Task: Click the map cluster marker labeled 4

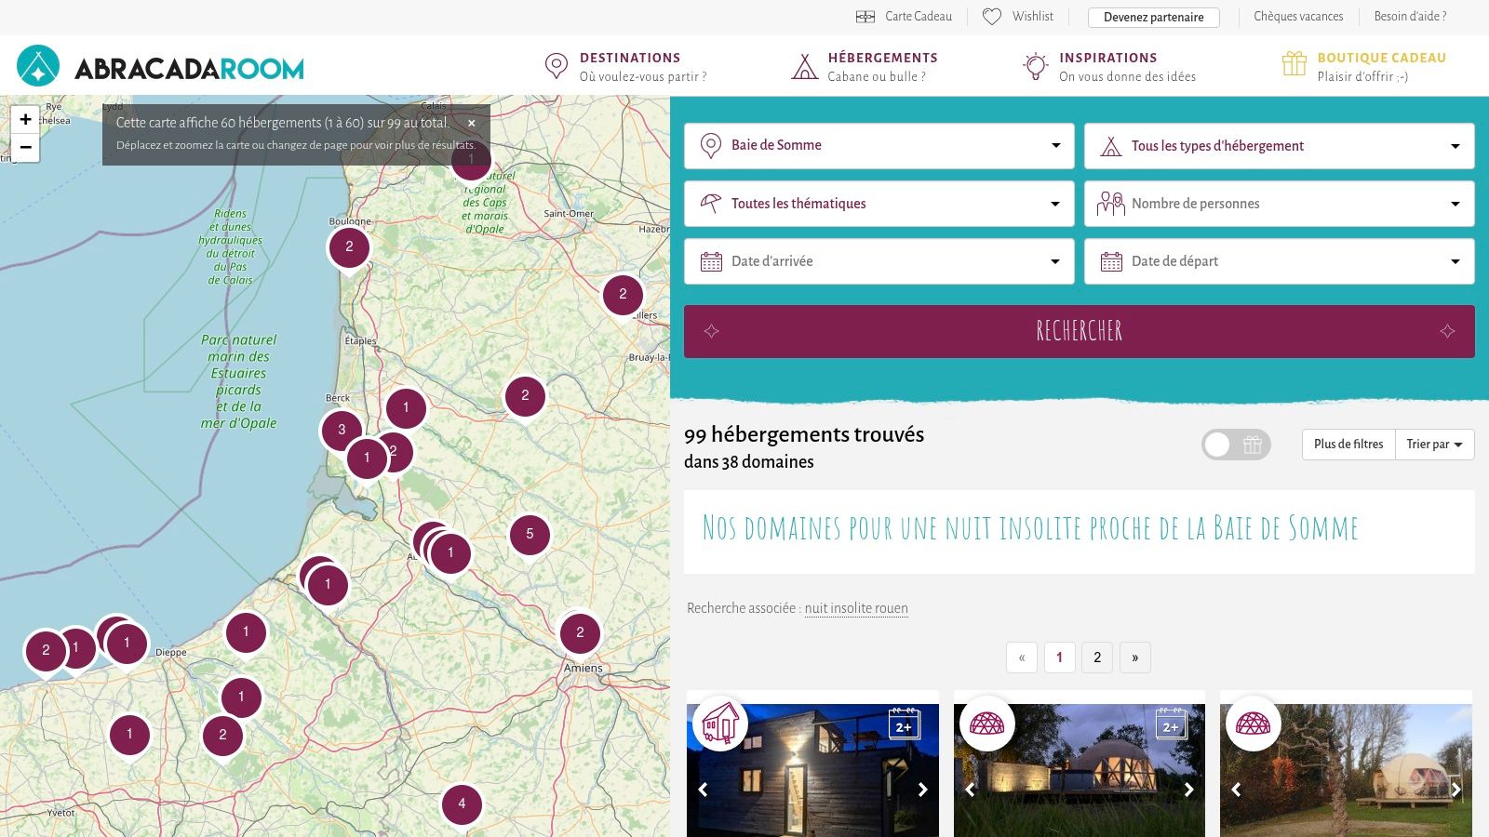Action: click(462, 804)
